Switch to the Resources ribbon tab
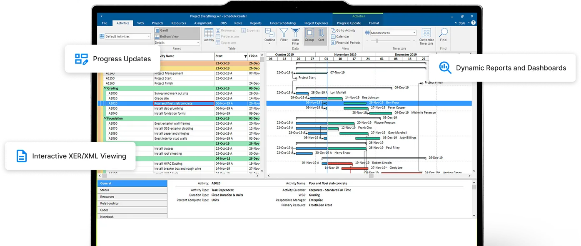Screen dimensions: 581x246 pyautogui.click(x=179, y=23)
